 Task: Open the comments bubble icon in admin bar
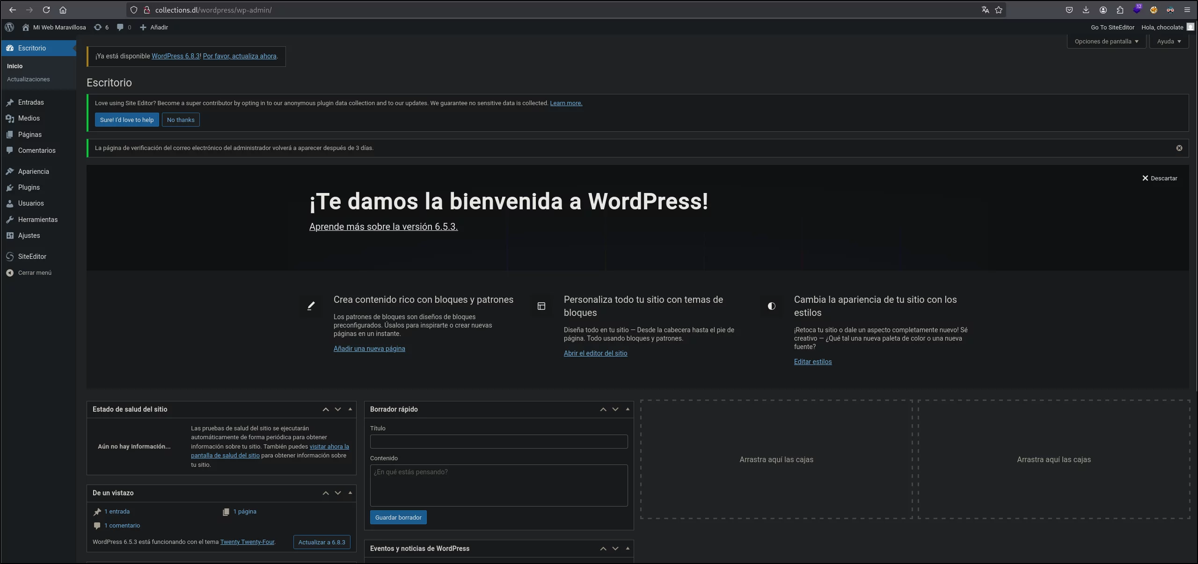click(x=124, y=27)
